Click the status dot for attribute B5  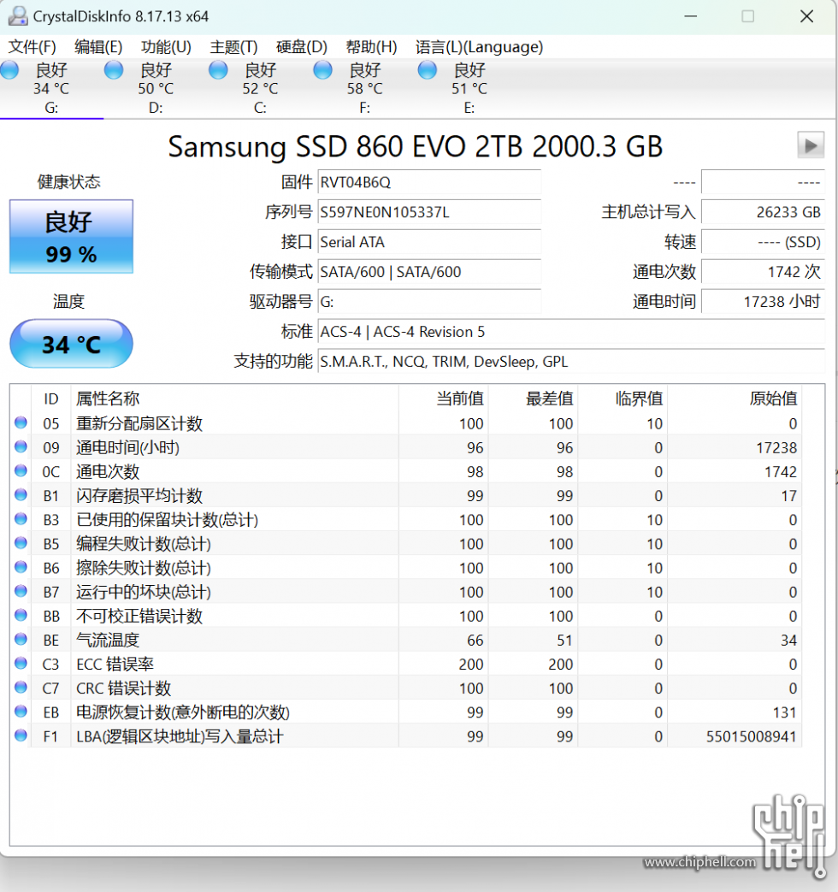[x=21, y=543]
